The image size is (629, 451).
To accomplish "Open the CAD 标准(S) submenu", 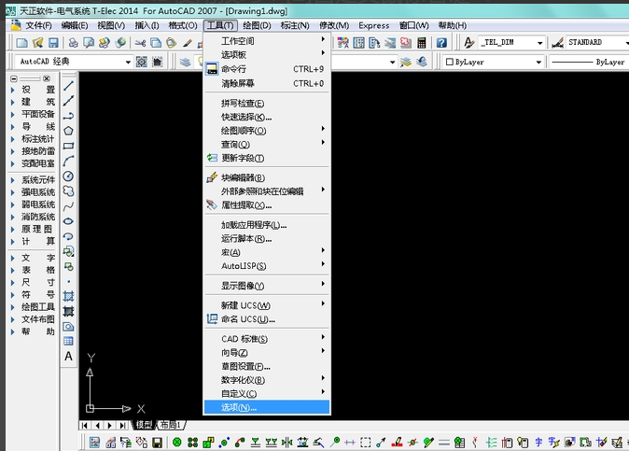I will (267, 339).
